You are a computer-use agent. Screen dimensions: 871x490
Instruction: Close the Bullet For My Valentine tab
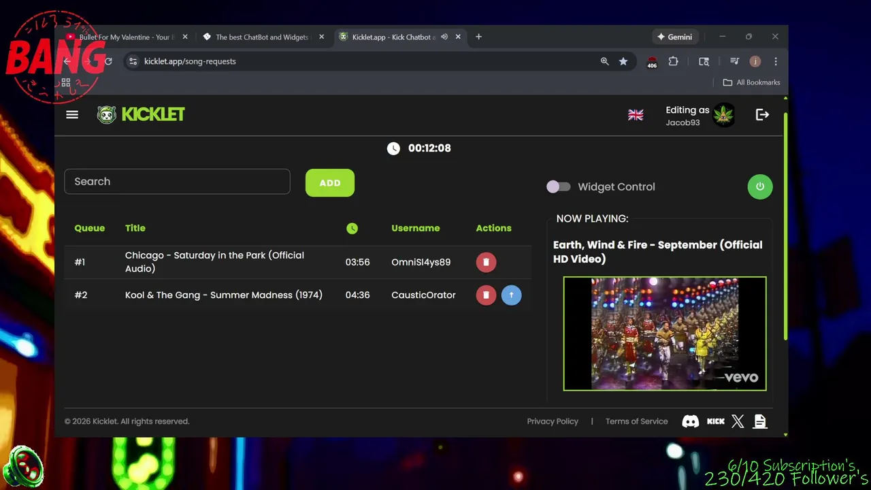point(185,37)
